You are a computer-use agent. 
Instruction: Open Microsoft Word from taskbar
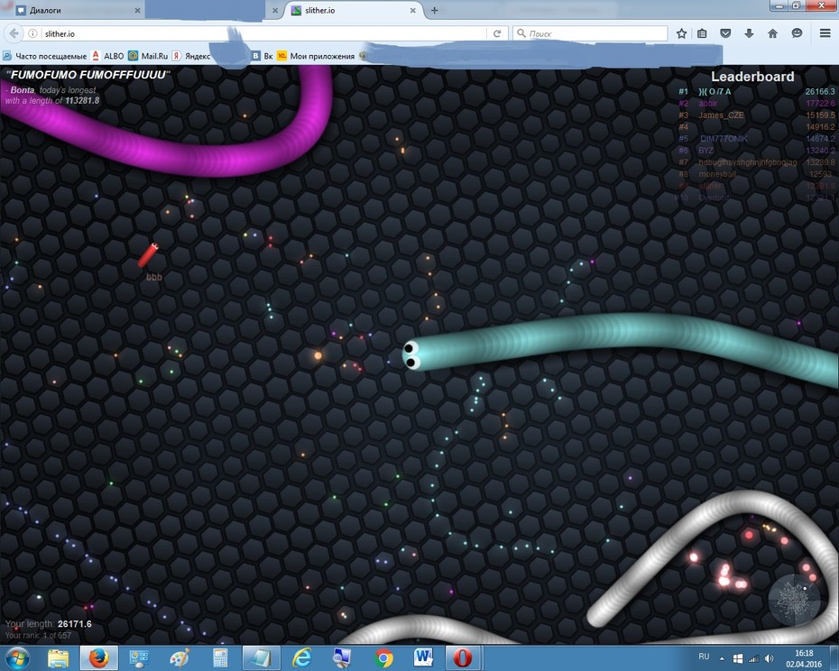coord(423,657)
